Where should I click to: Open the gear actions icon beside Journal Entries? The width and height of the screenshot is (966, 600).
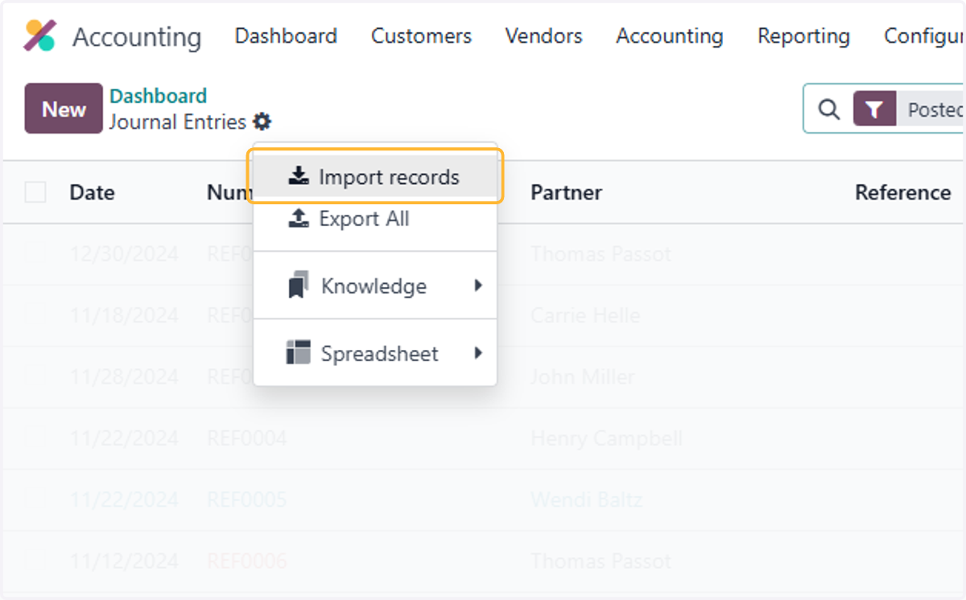point(262,122)
